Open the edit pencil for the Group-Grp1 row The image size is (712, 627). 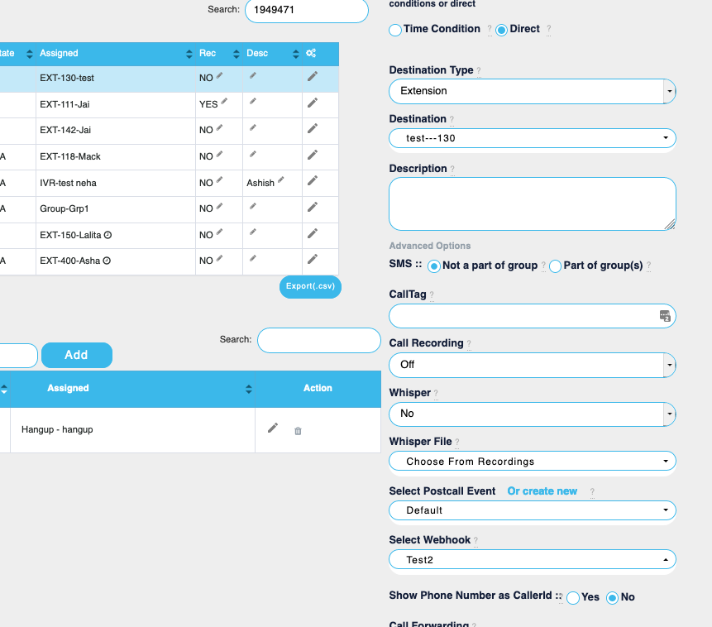[x=313, y=208]
